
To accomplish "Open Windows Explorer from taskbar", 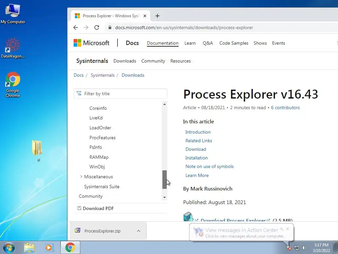I will [x=29, y=247].
